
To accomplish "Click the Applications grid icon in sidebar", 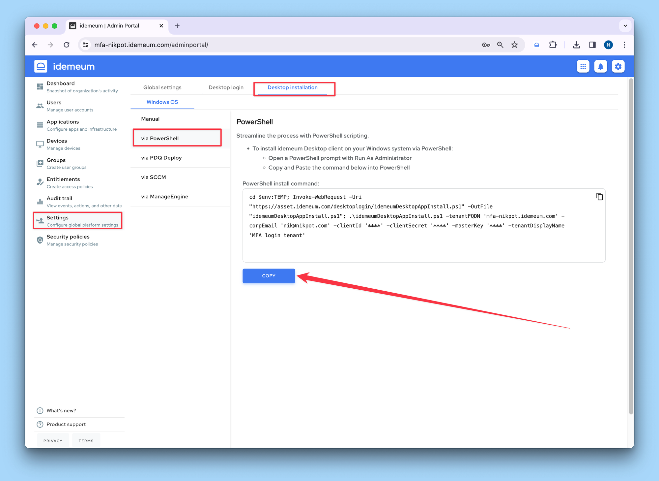I will 40,125.
